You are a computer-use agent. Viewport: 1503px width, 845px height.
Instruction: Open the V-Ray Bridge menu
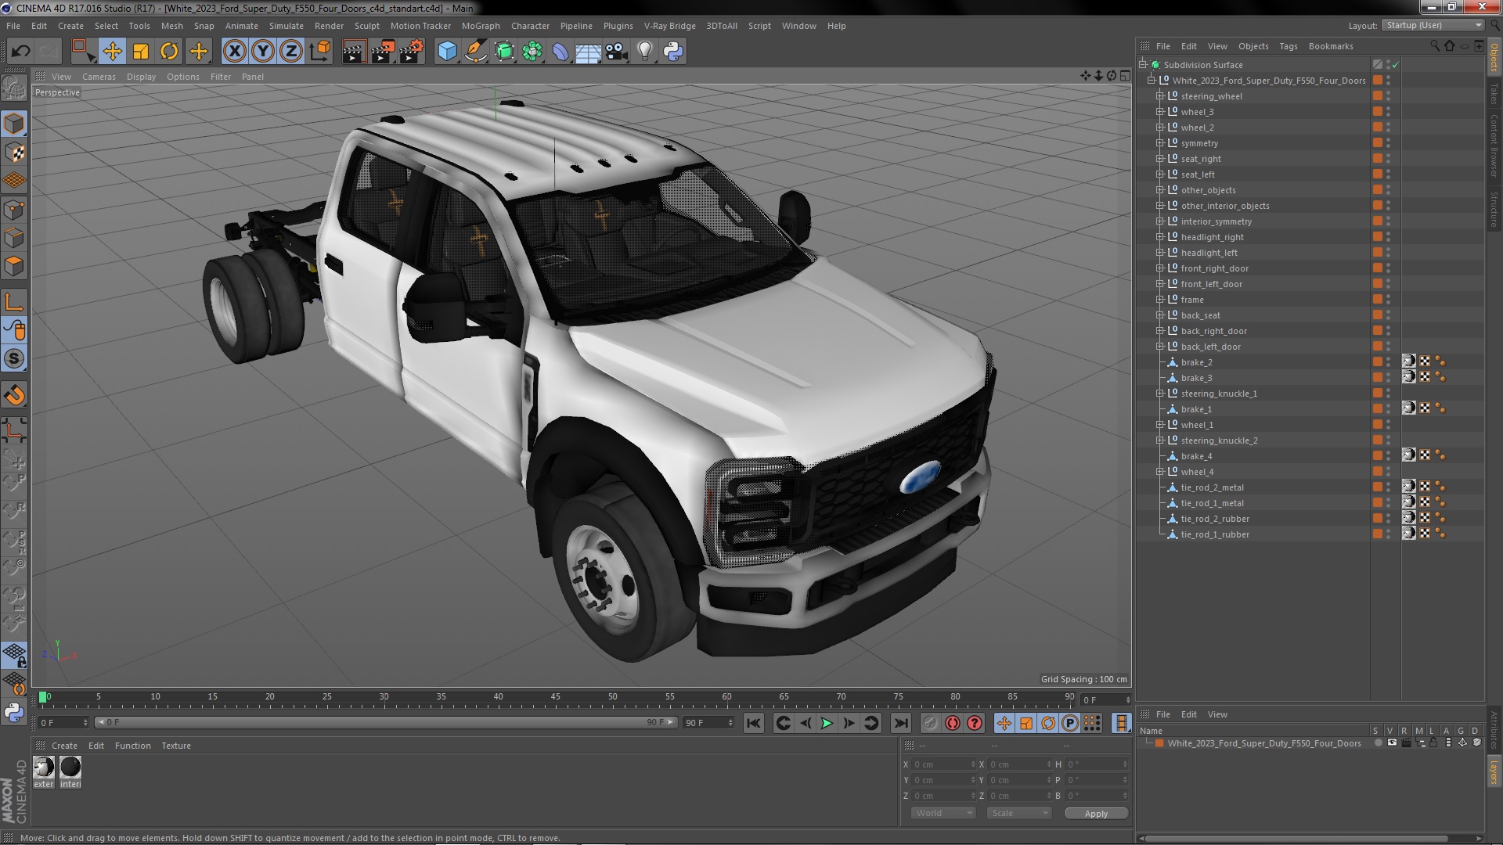(x=669, y=26)
